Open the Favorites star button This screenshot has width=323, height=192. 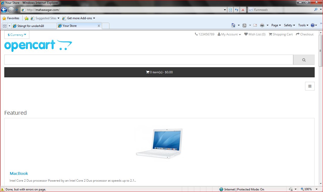click(x=11, y=18)
